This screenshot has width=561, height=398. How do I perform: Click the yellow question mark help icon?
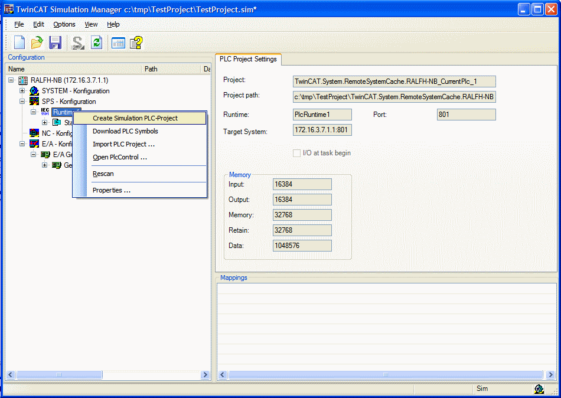(x=136, y=43)
